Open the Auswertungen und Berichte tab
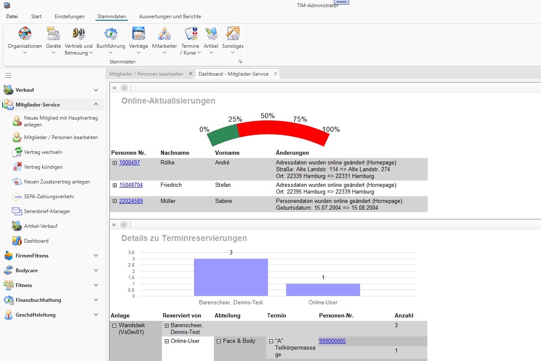541x361 pixels. point(170,16)
